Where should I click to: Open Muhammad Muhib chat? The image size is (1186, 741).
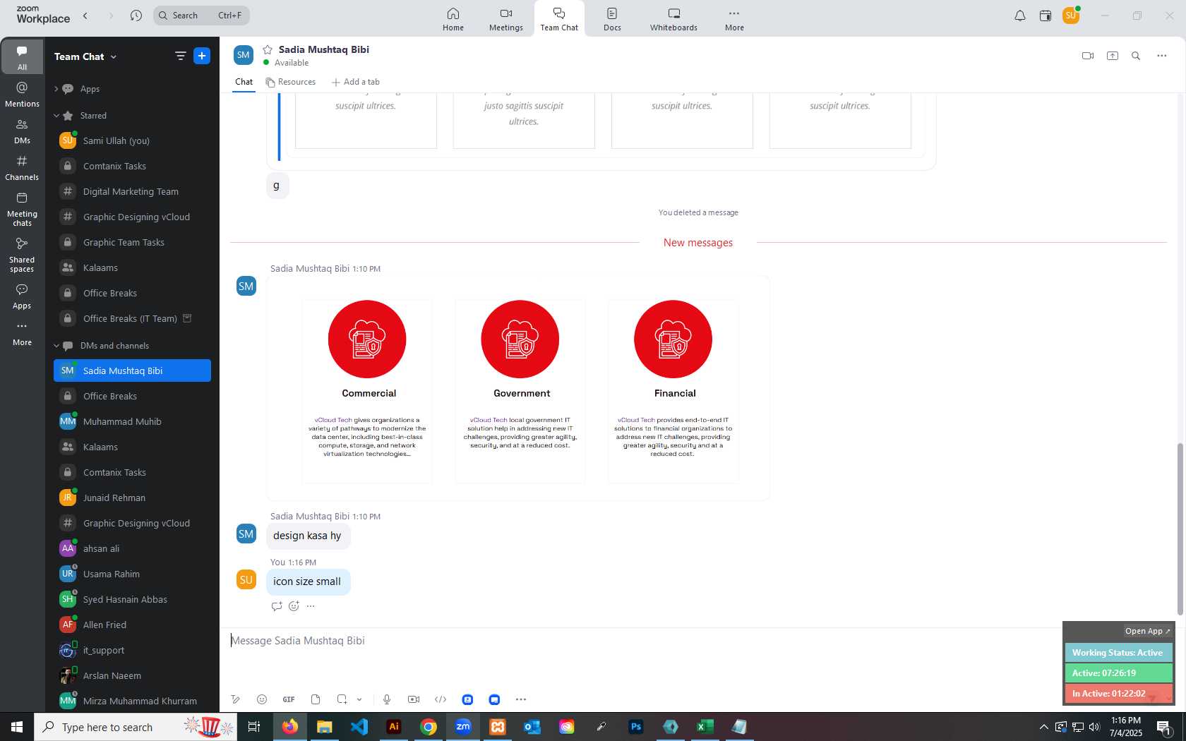[x=132, y=421]
